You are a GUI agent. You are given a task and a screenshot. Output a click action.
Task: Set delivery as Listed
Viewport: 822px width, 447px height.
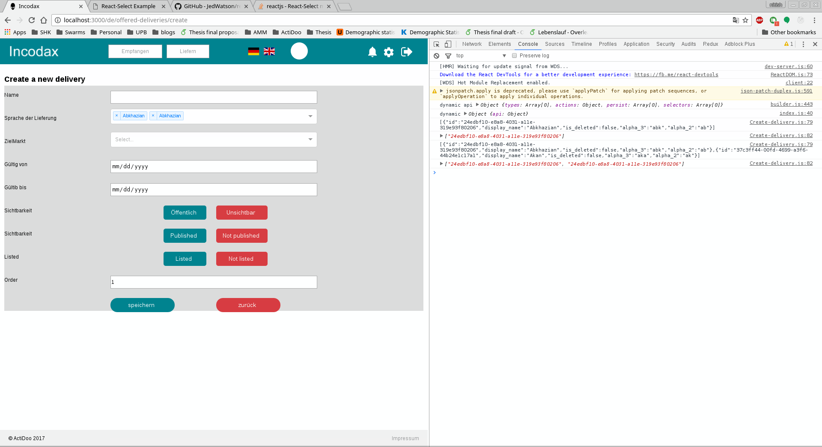point(185,259)
